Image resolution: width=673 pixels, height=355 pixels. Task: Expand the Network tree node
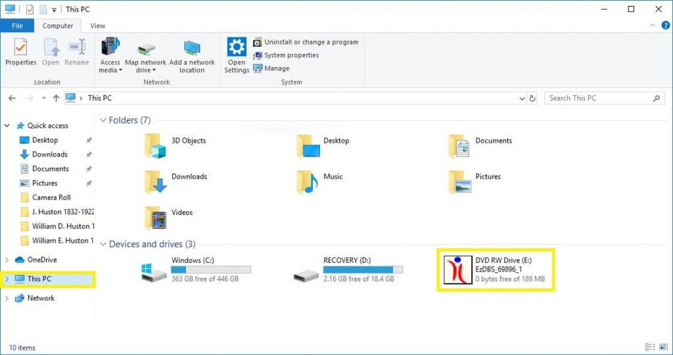coord(7,298)
